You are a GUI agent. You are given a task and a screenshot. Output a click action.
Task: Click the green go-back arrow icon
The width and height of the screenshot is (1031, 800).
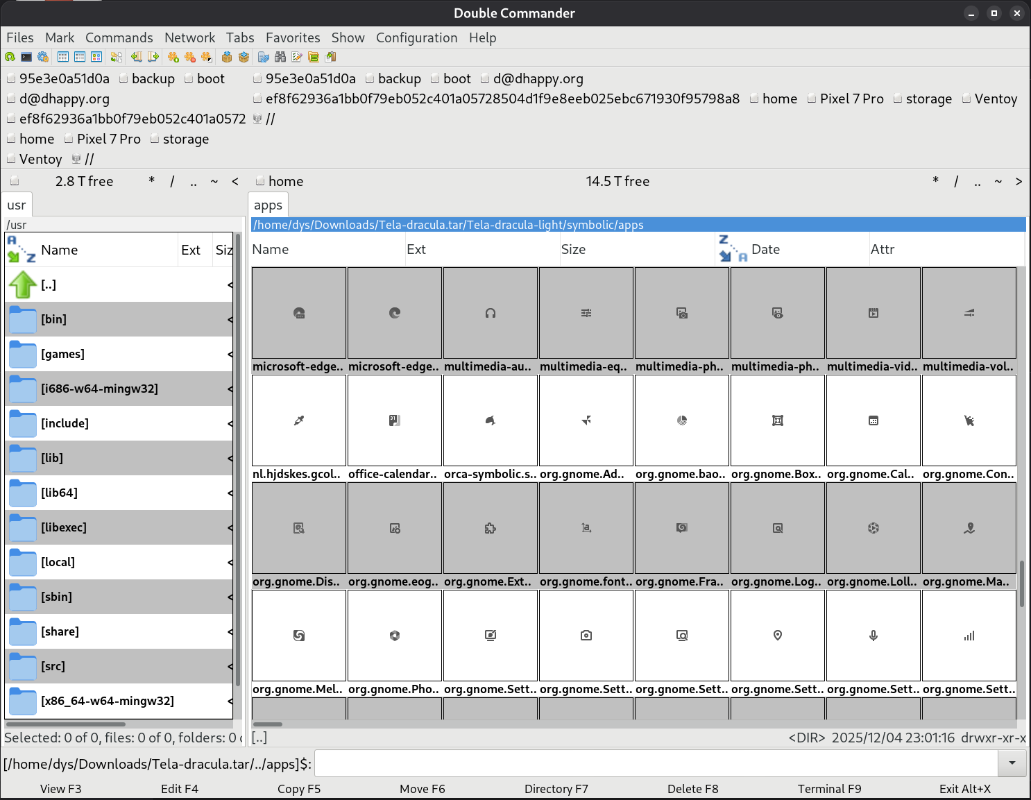137,57
